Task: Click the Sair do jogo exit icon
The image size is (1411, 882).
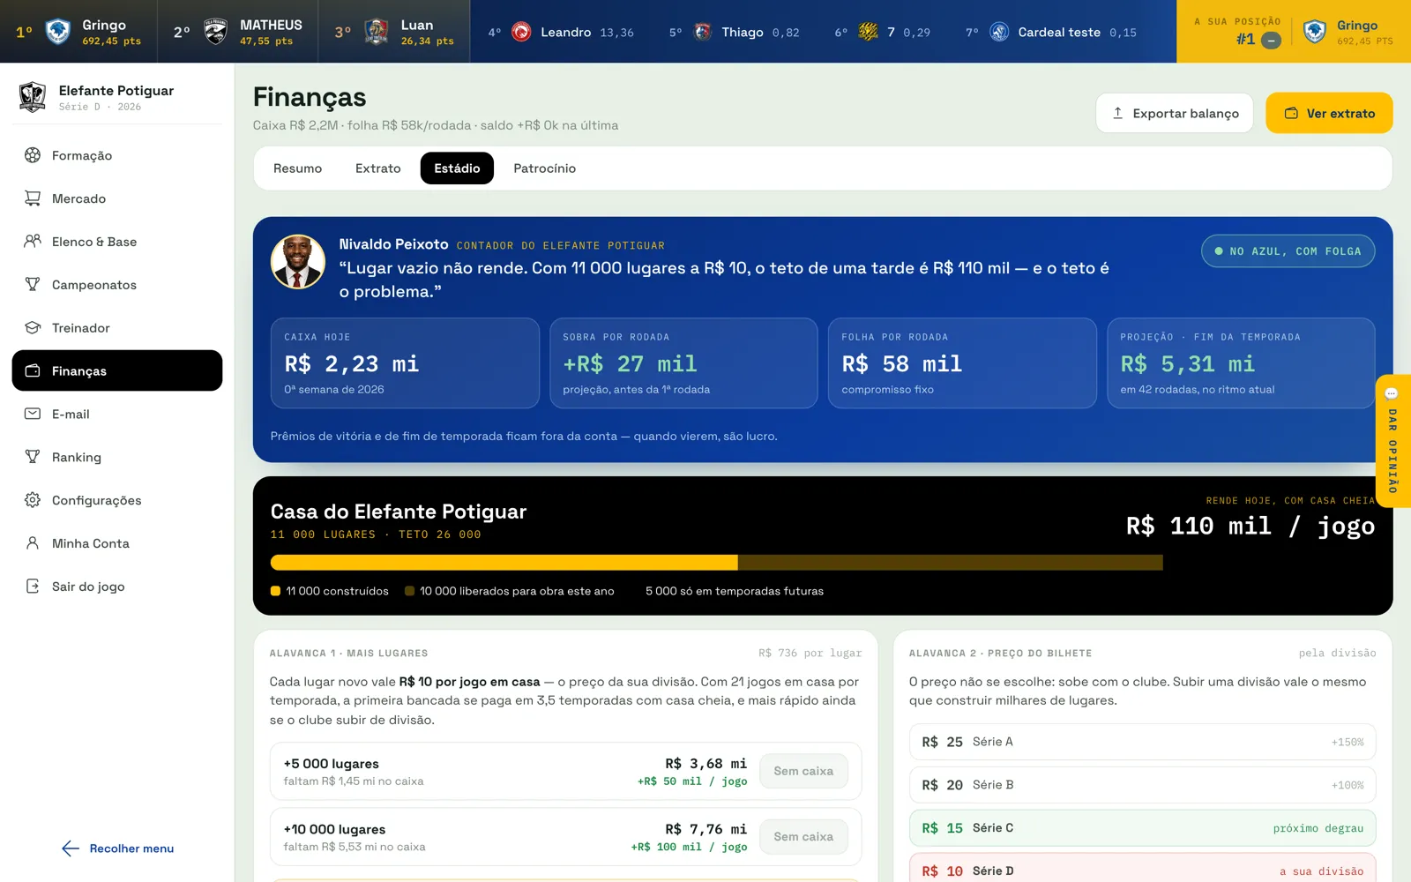Action: coord(33,586)
